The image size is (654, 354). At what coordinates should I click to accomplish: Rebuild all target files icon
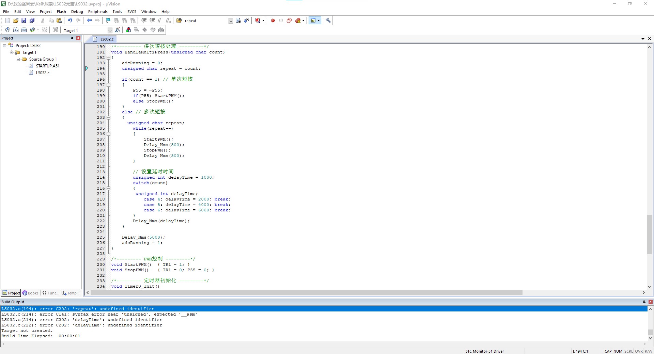24,30
